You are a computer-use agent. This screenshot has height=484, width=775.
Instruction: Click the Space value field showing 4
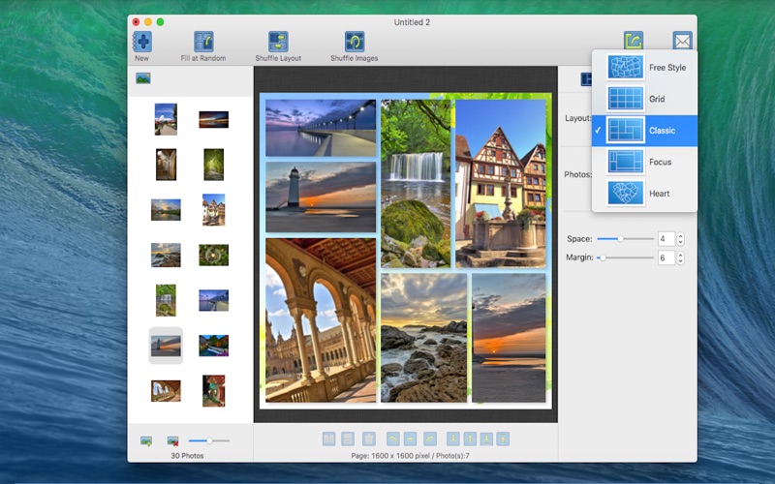(666, 238)
